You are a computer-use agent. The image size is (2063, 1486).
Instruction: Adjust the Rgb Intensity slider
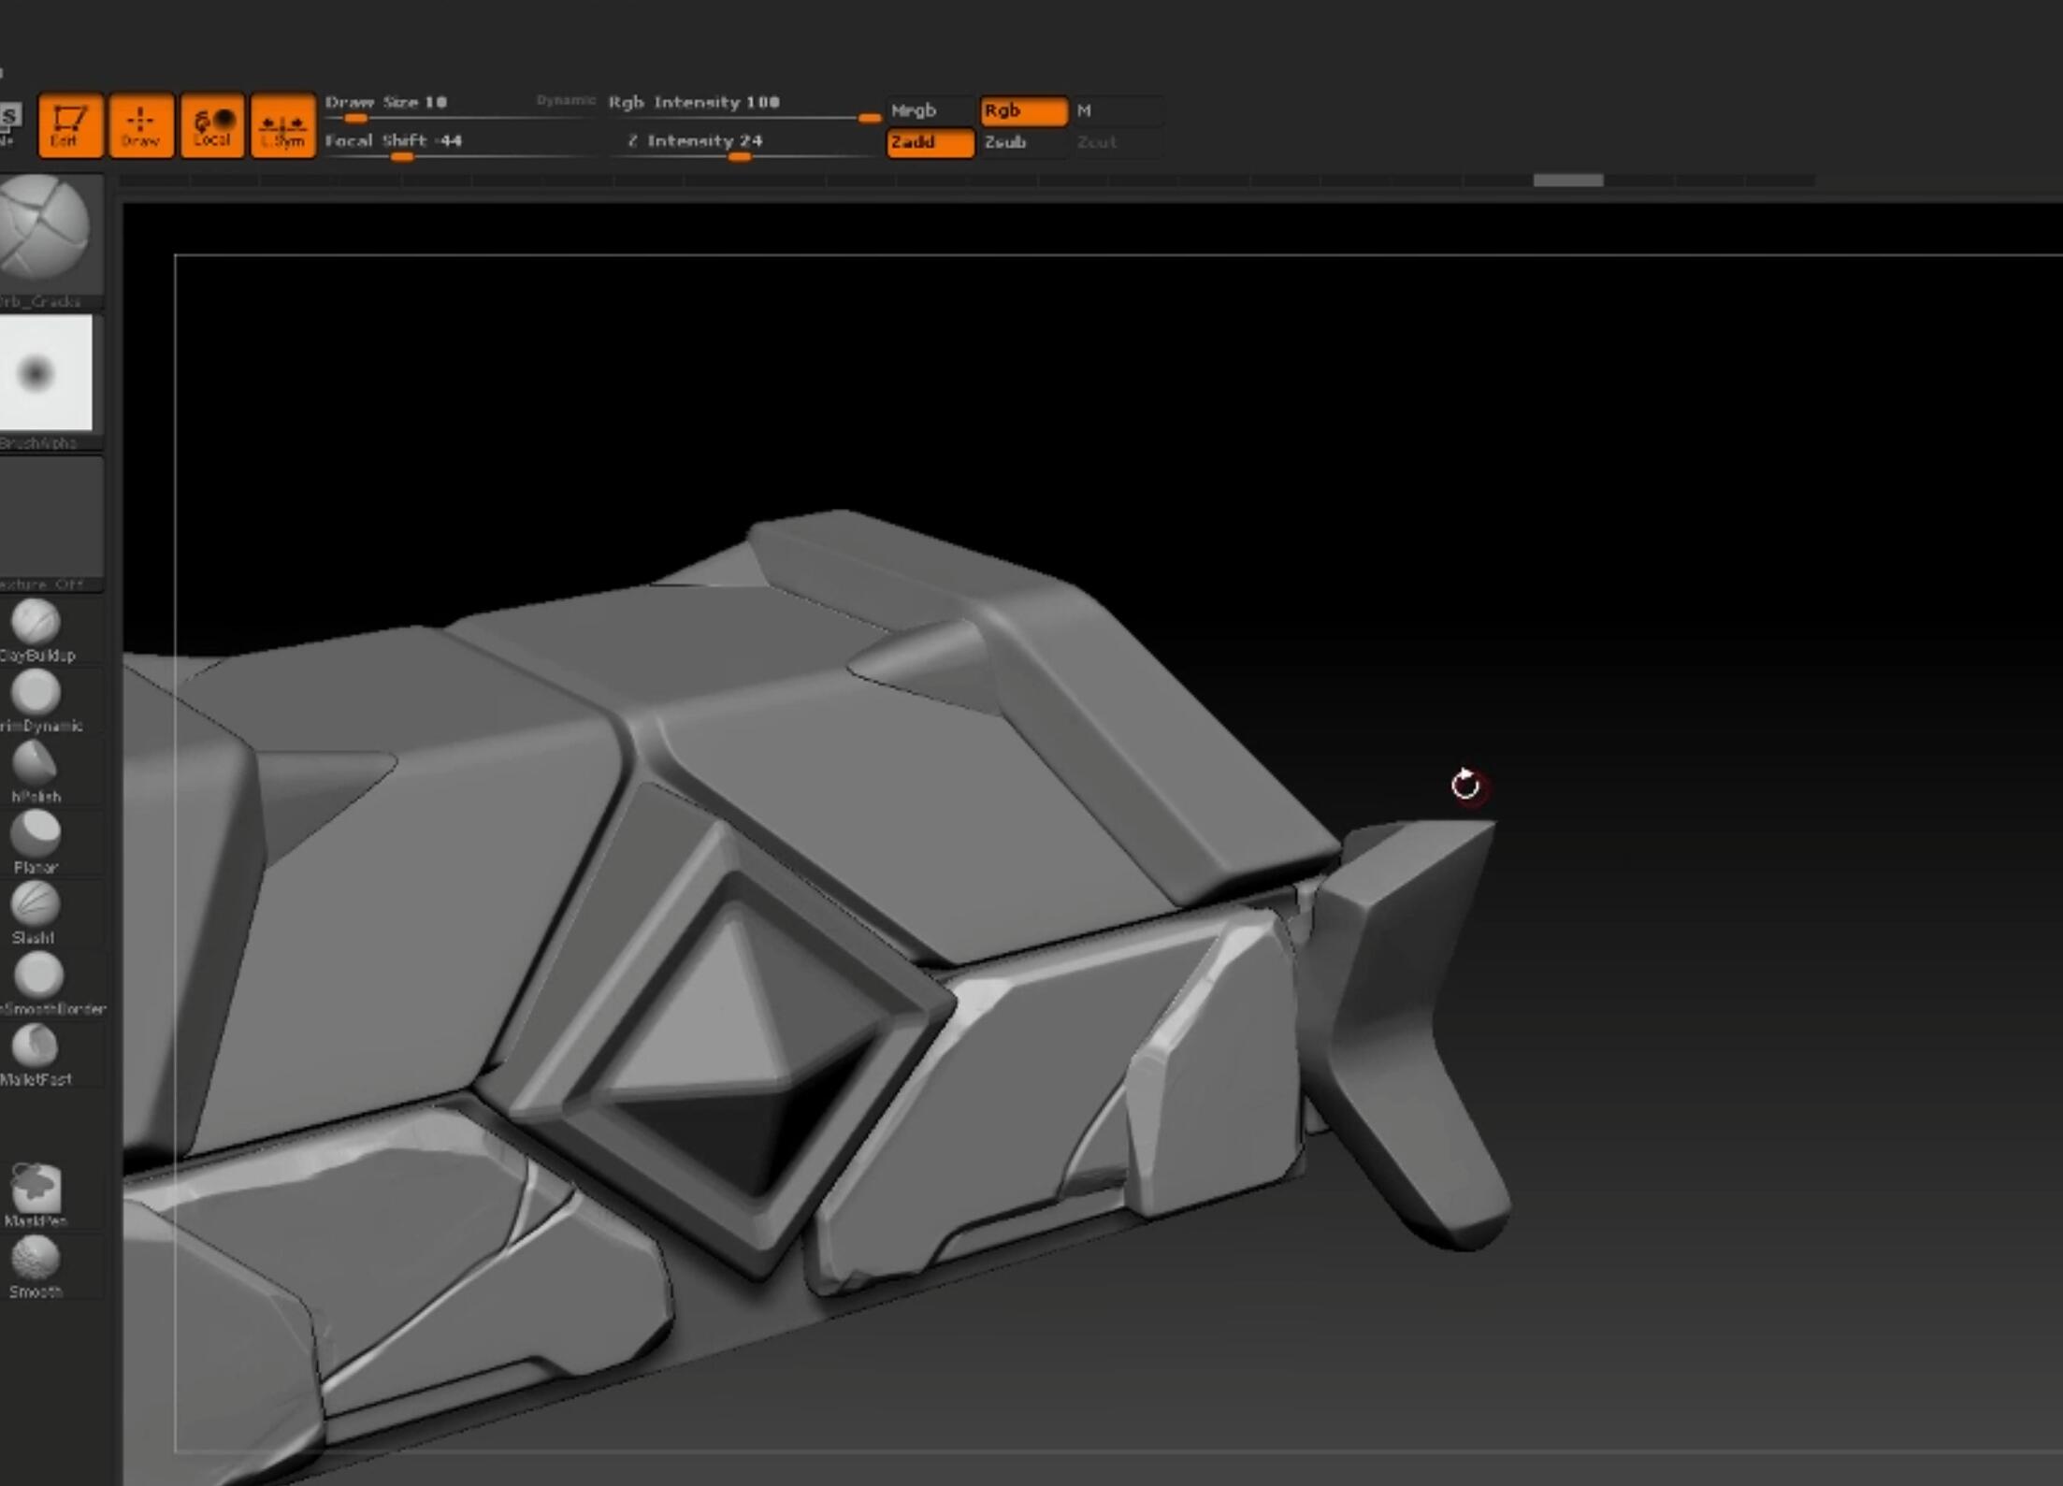tap(743, 108)
